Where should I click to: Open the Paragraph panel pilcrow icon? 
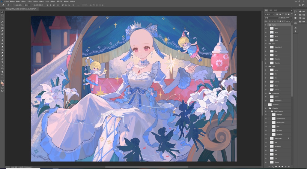(x=295, y=32)
